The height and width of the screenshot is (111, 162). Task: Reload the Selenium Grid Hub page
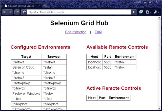pyautogui.click(x=17, y=12)
